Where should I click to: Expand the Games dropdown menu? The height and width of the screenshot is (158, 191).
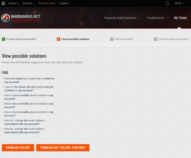pos(14,3)
